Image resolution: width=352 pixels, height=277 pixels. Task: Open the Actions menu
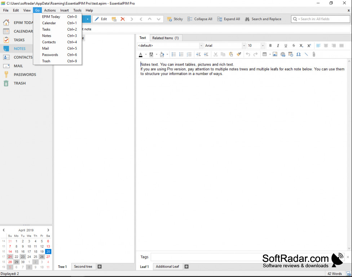click(x=50, y=10)
